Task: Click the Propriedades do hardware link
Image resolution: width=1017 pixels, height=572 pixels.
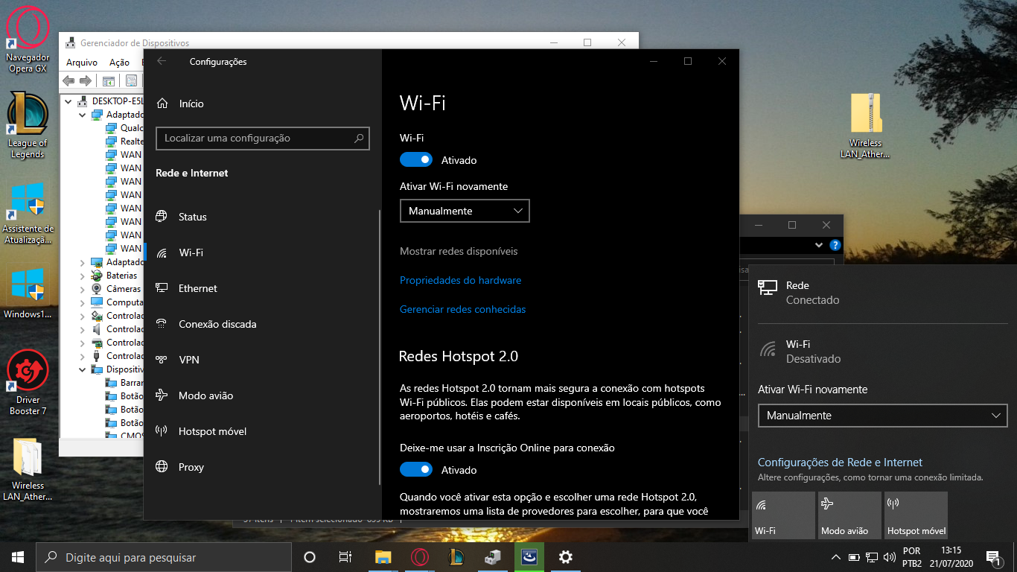Action: pos(460,281)
